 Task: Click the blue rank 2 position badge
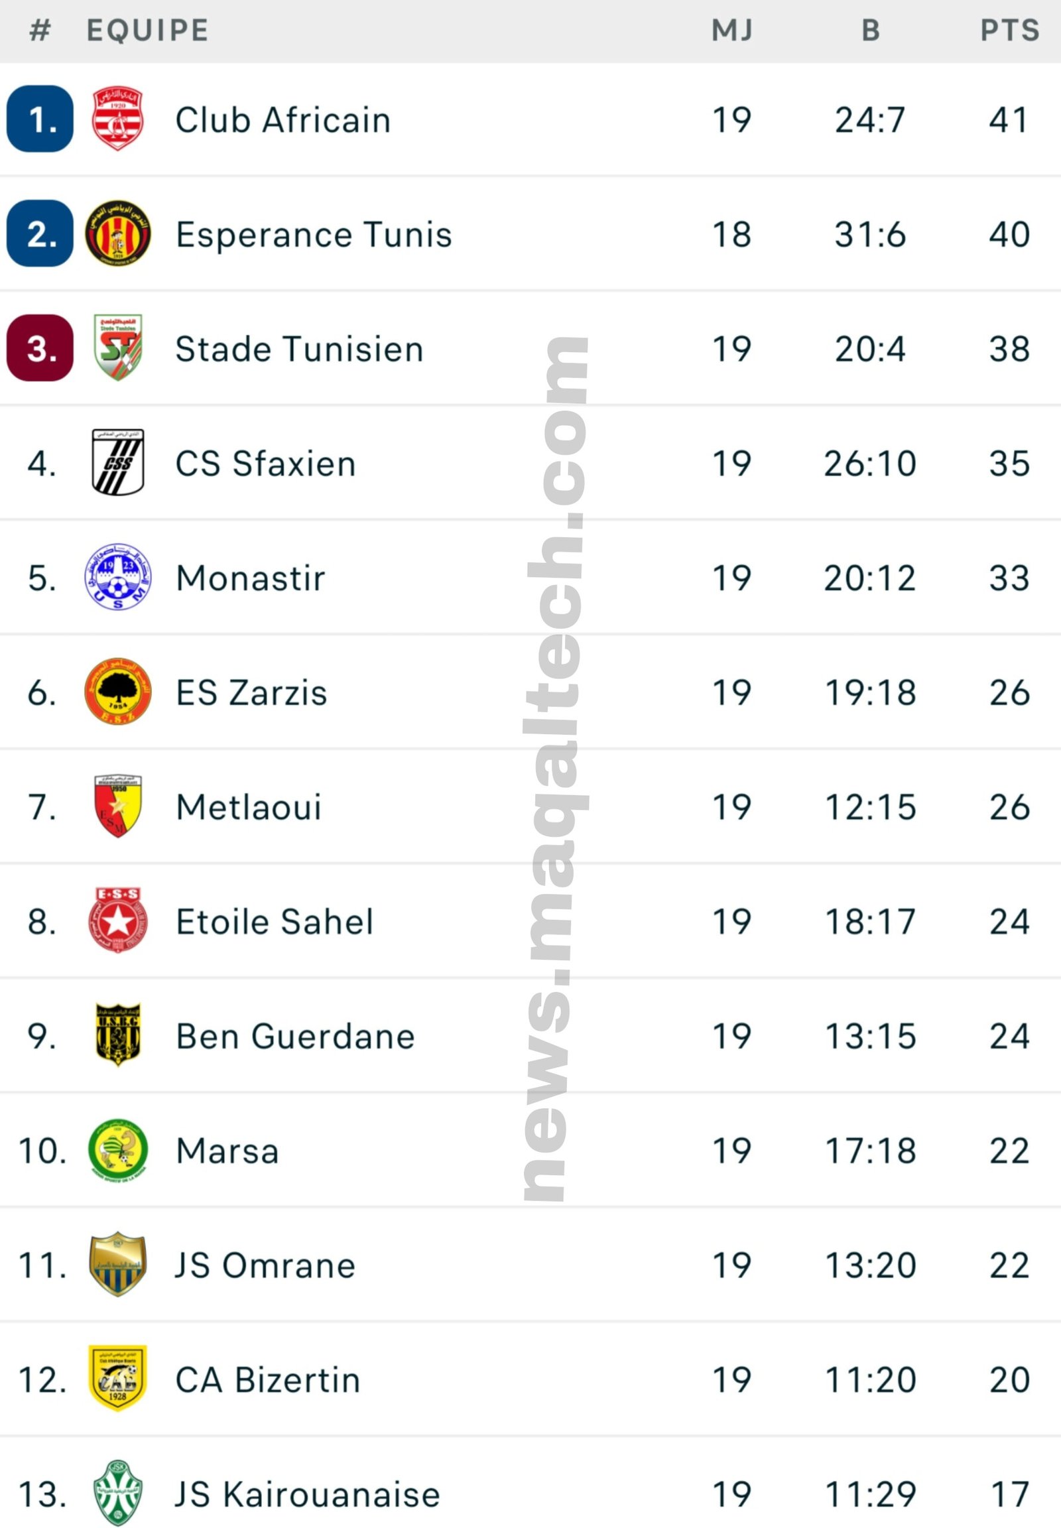click(40, 233)
